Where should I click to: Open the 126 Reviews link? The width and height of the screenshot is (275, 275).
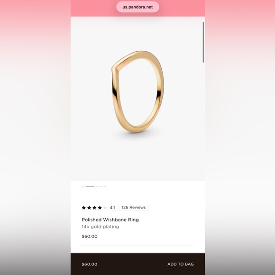coord(134,208)
